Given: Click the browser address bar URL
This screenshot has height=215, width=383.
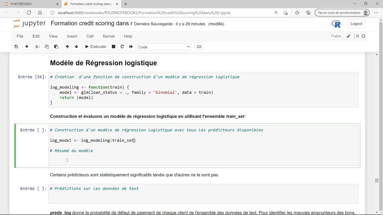Looking at the screenshot, I should (x=144, y=13).
